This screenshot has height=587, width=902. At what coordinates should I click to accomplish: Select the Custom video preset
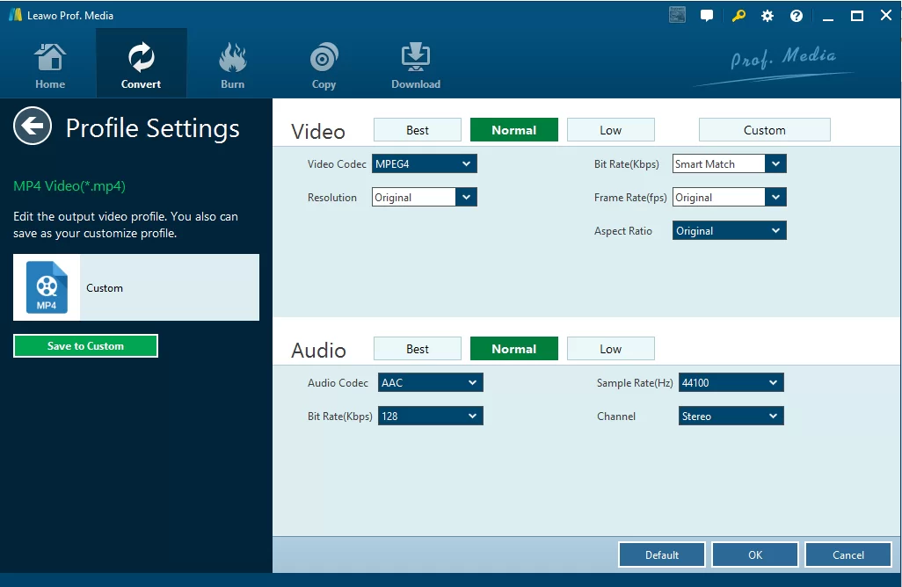coord(765,130)
